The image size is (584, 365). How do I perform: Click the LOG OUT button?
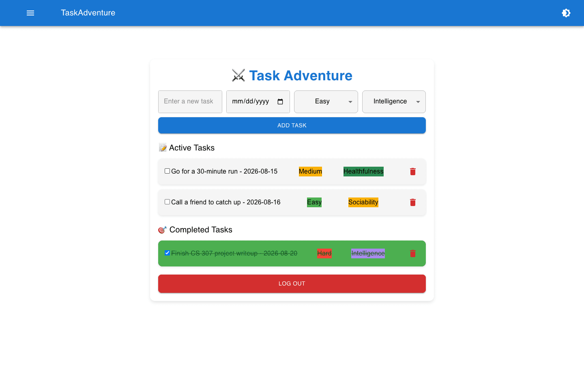(292, 283)
